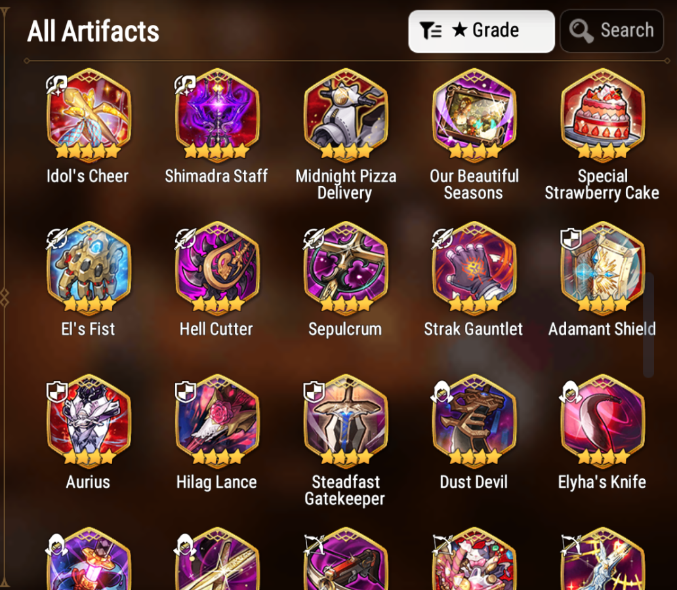Open the Midnight Pizza Delivery artifact
This screenshot has height=590, width=677.
coord(346,115)
